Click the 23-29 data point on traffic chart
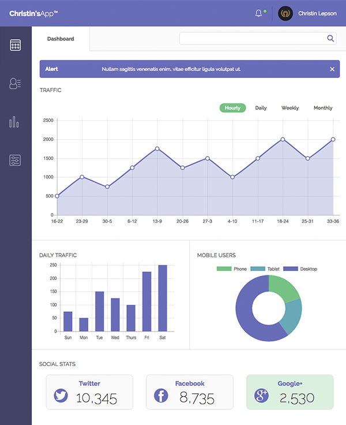 pyautogui.click(x=82, y=177)
